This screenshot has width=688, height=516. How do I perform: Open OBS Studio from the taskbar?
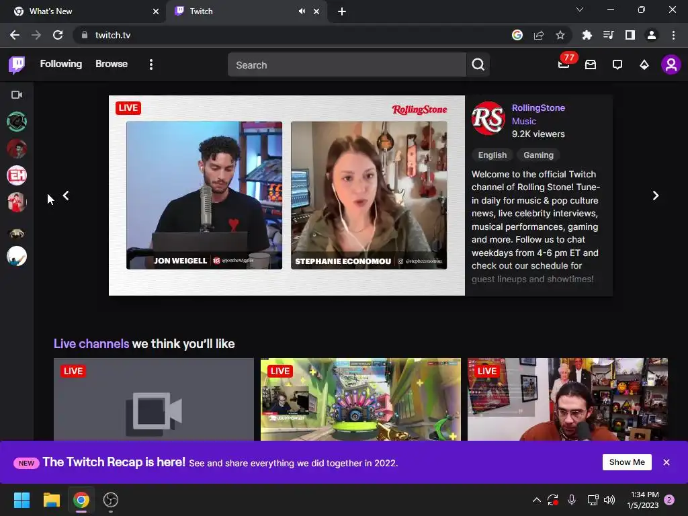click(x=111, y=500)
